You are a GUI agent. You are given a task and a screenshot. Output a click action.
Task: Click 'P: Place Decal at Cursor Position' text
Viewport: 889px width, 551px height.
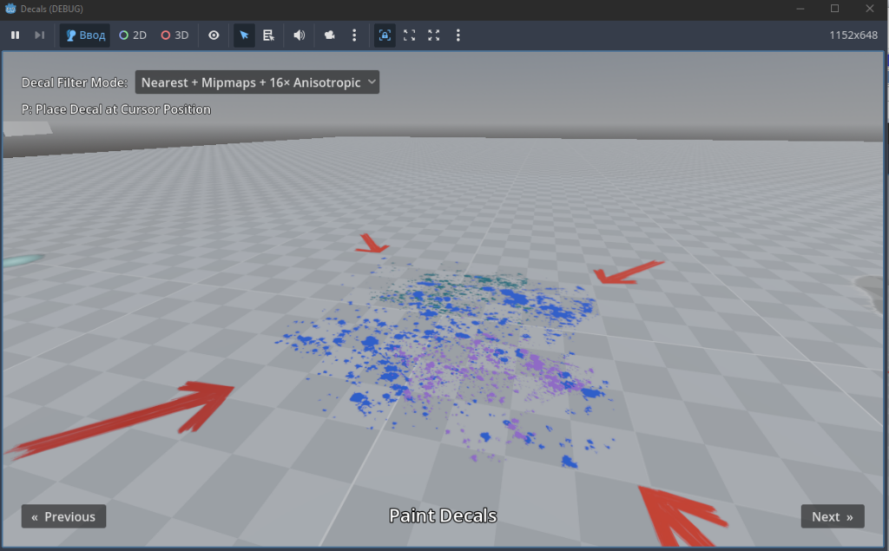(x=116, y=109)
